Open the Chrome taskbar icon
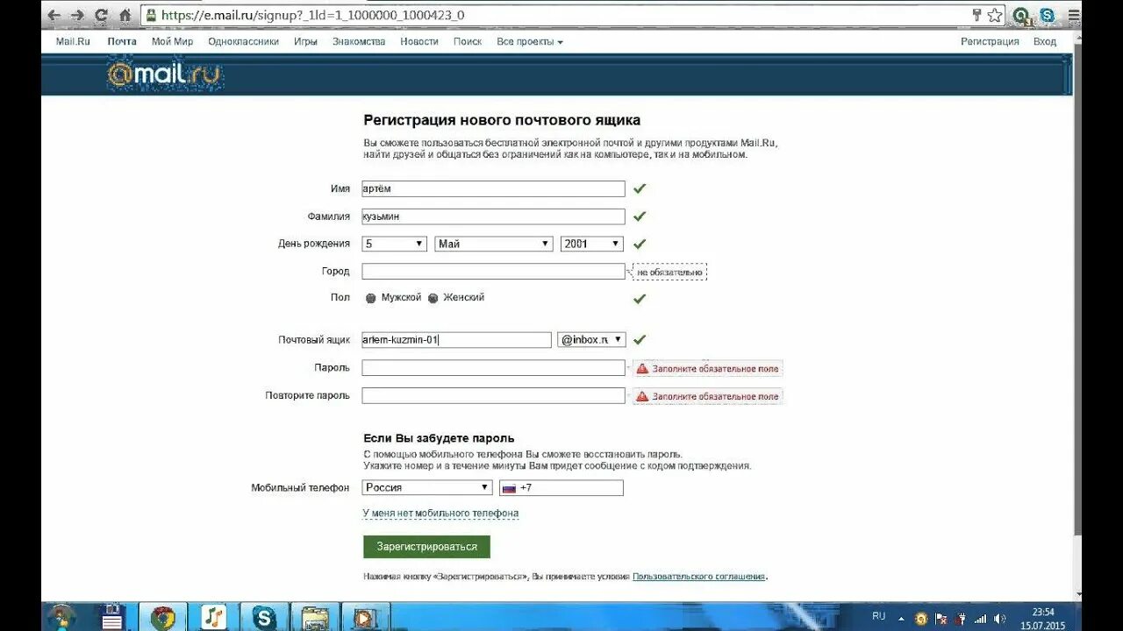 [162, 617]
